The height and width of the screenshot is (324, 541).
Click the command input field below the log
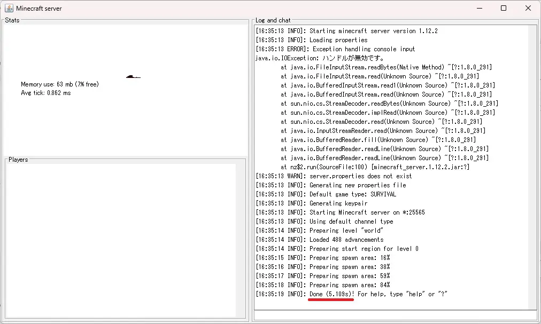(x=395, y=315)
